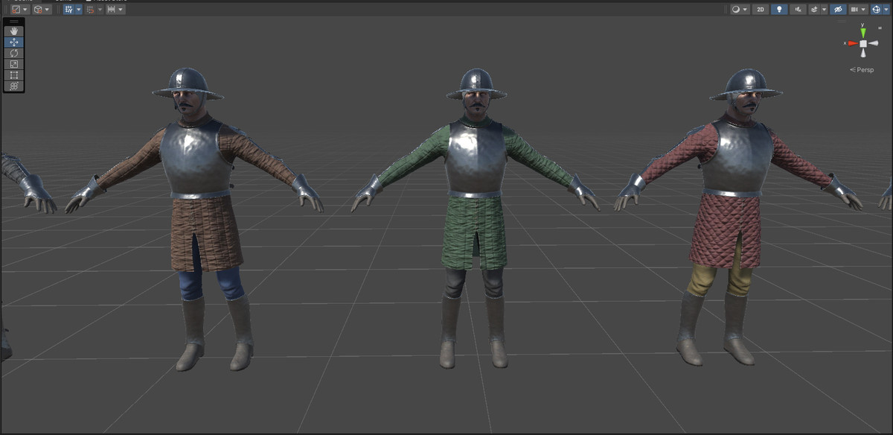Image resolution: width=893 pixels, height=435 pixels.
Task: Click the grey bottom gizmo cone
Action: click(x=863, y=54)
